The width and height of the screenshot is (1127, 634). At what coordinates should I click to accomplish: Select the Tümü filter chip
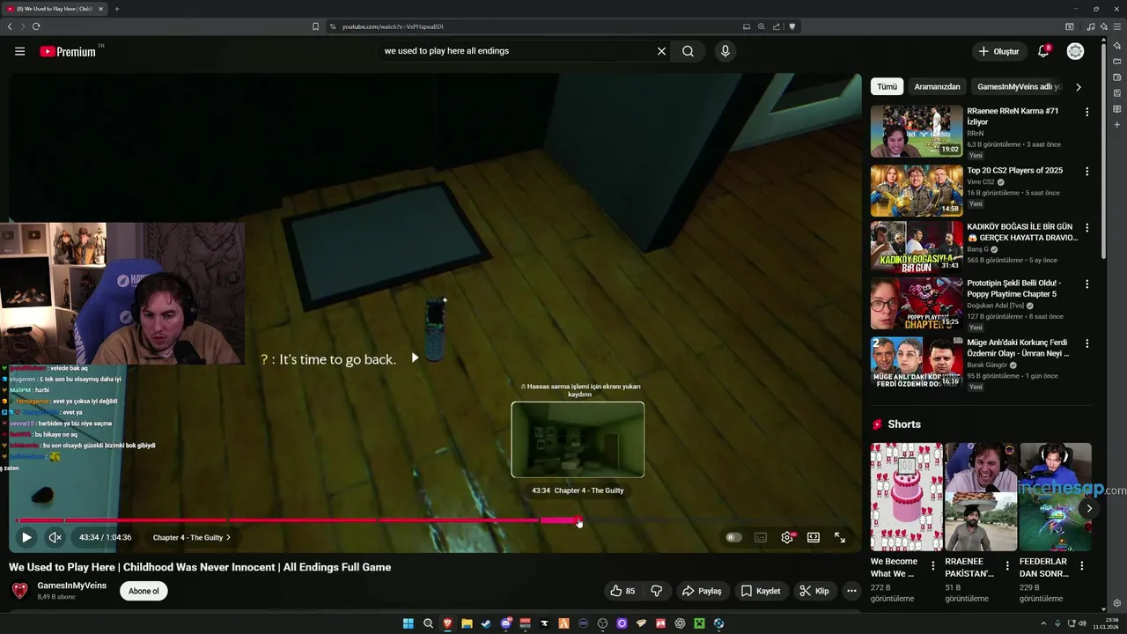click(x=887, y=86)
